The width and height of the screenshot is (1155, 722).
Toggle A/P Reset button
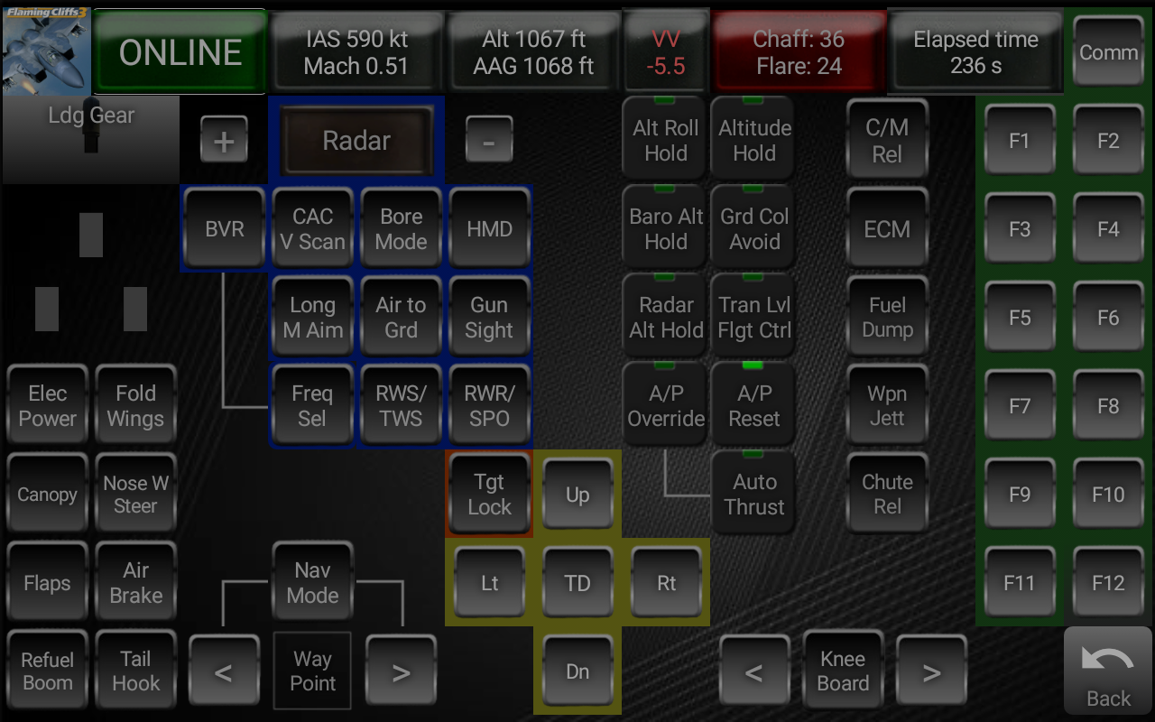(754, 406)
